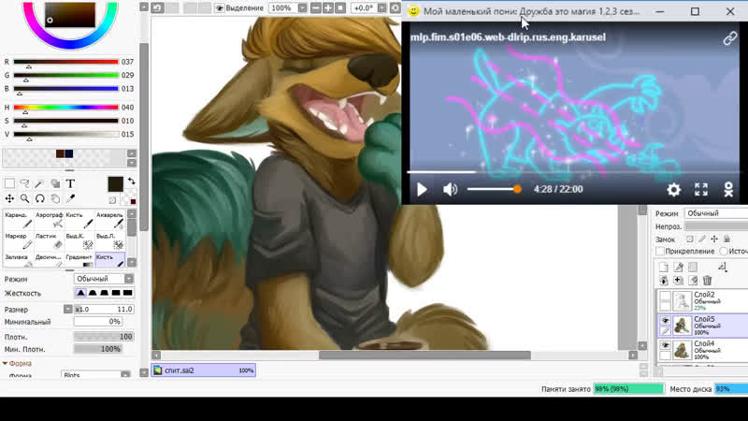Adjust the video volume slider
The width and height of the screenshot is (748, 421).
pyautogui.click(x=494, y=189)
